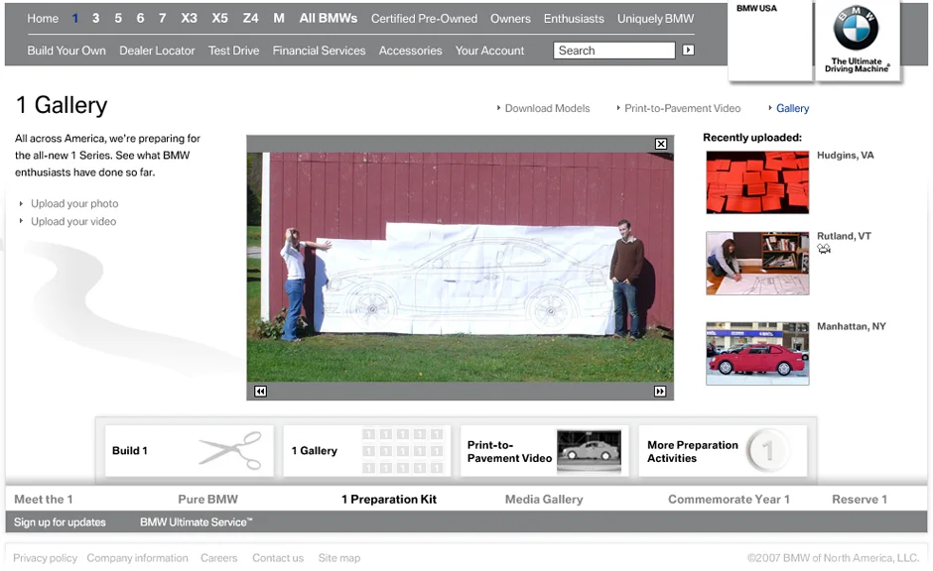Open the Dealer Locator
The width and height of the screenshot is (933, 571).
(x=157, y=51)
